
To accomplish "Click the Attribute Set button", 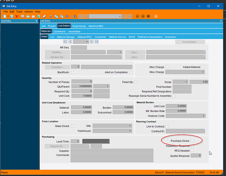I will click(x=57, y=57).
